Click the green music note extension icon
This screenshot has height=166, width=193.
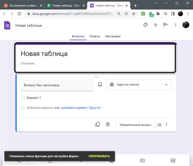coord(143,14)
